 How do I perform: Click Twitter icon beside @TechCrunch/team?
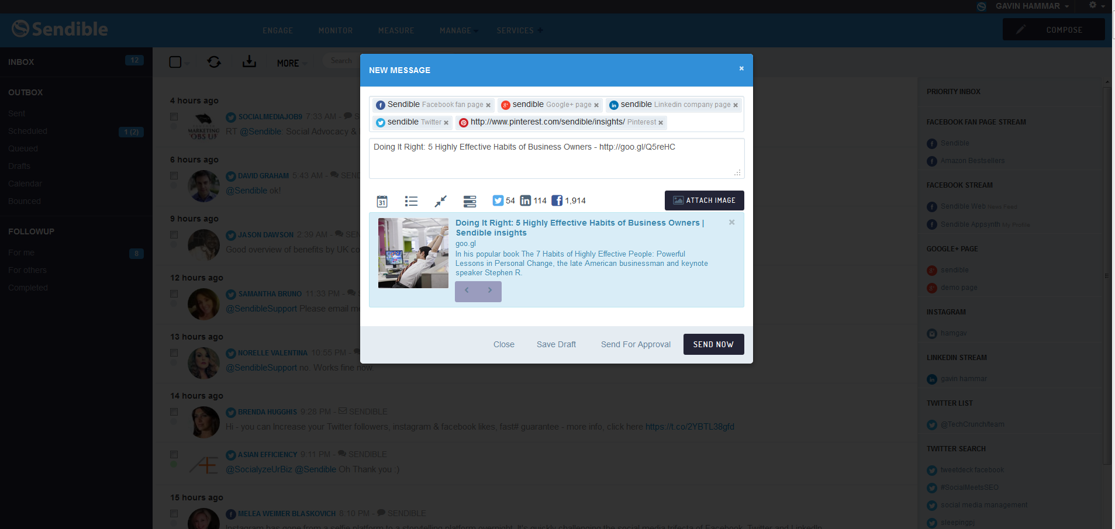point(932,424)
